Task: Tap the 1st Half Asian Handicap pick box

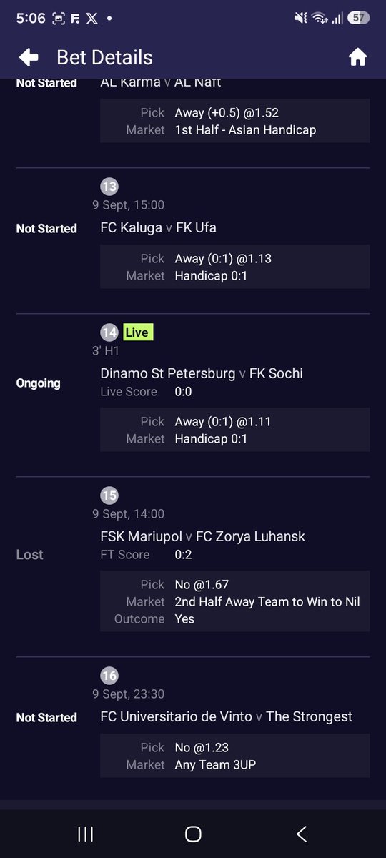Action: (235, 121)
